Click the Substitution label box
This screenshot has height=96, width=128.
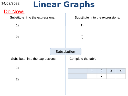click(x=66, y=51)
